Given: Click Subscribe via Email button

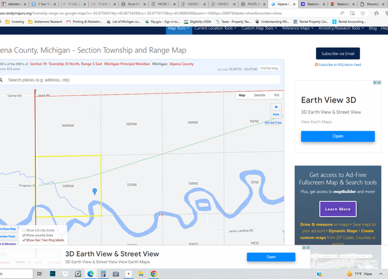Looking at the screenshot, I should coord(338,53).
